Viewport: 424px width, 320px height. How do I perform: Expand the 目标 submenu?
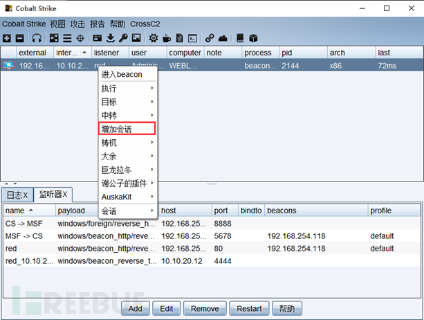(x=128, y=102)
